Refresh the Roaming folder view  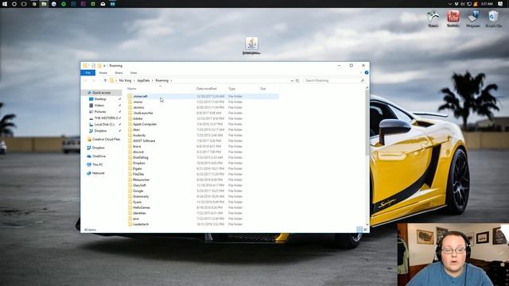pyautogui.click(x=297, y=80)
